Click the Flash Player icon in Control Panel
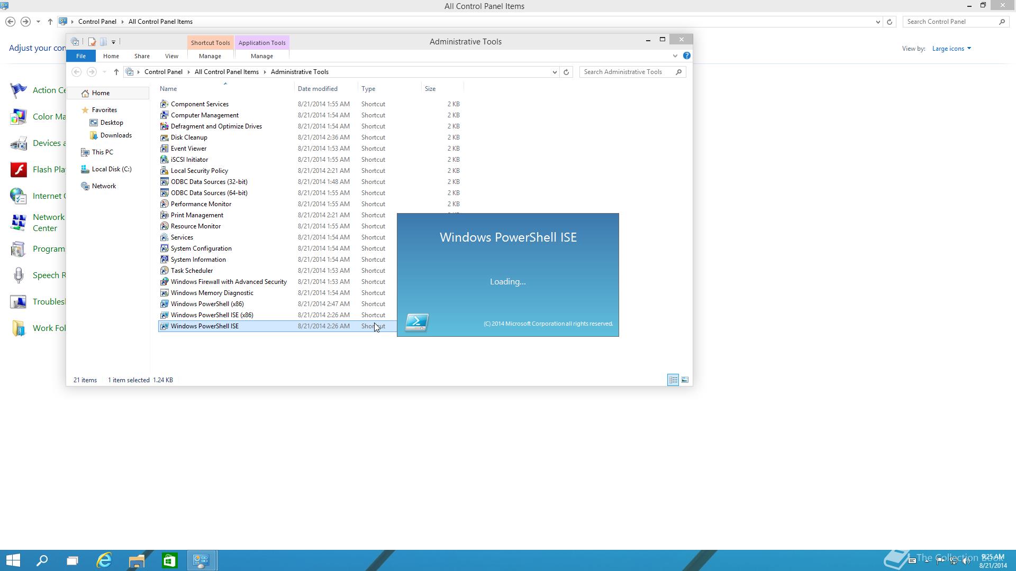This screenshot has width=1016, height=571. tap(19, 170)
